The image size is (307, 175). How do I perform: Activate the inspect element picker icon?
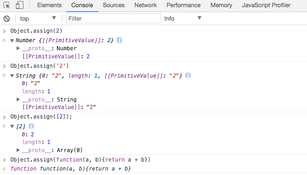coord(7,5)
